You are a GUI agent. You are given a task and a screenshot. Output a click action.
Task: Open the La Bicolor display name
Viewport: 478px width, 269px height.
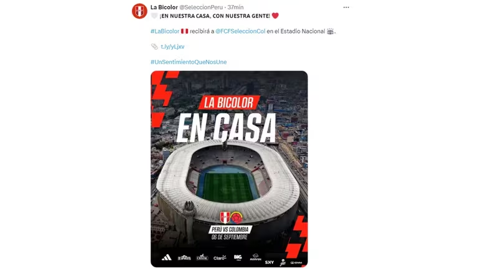[x=164, y=7]
